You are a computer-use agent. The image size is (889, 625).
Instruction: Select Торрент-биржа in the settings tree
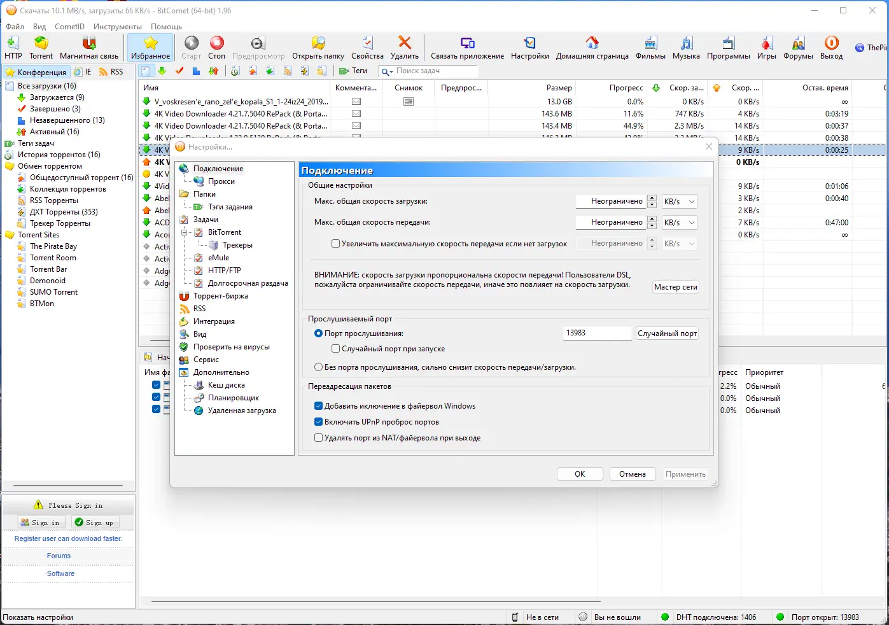tap(220, 296)
